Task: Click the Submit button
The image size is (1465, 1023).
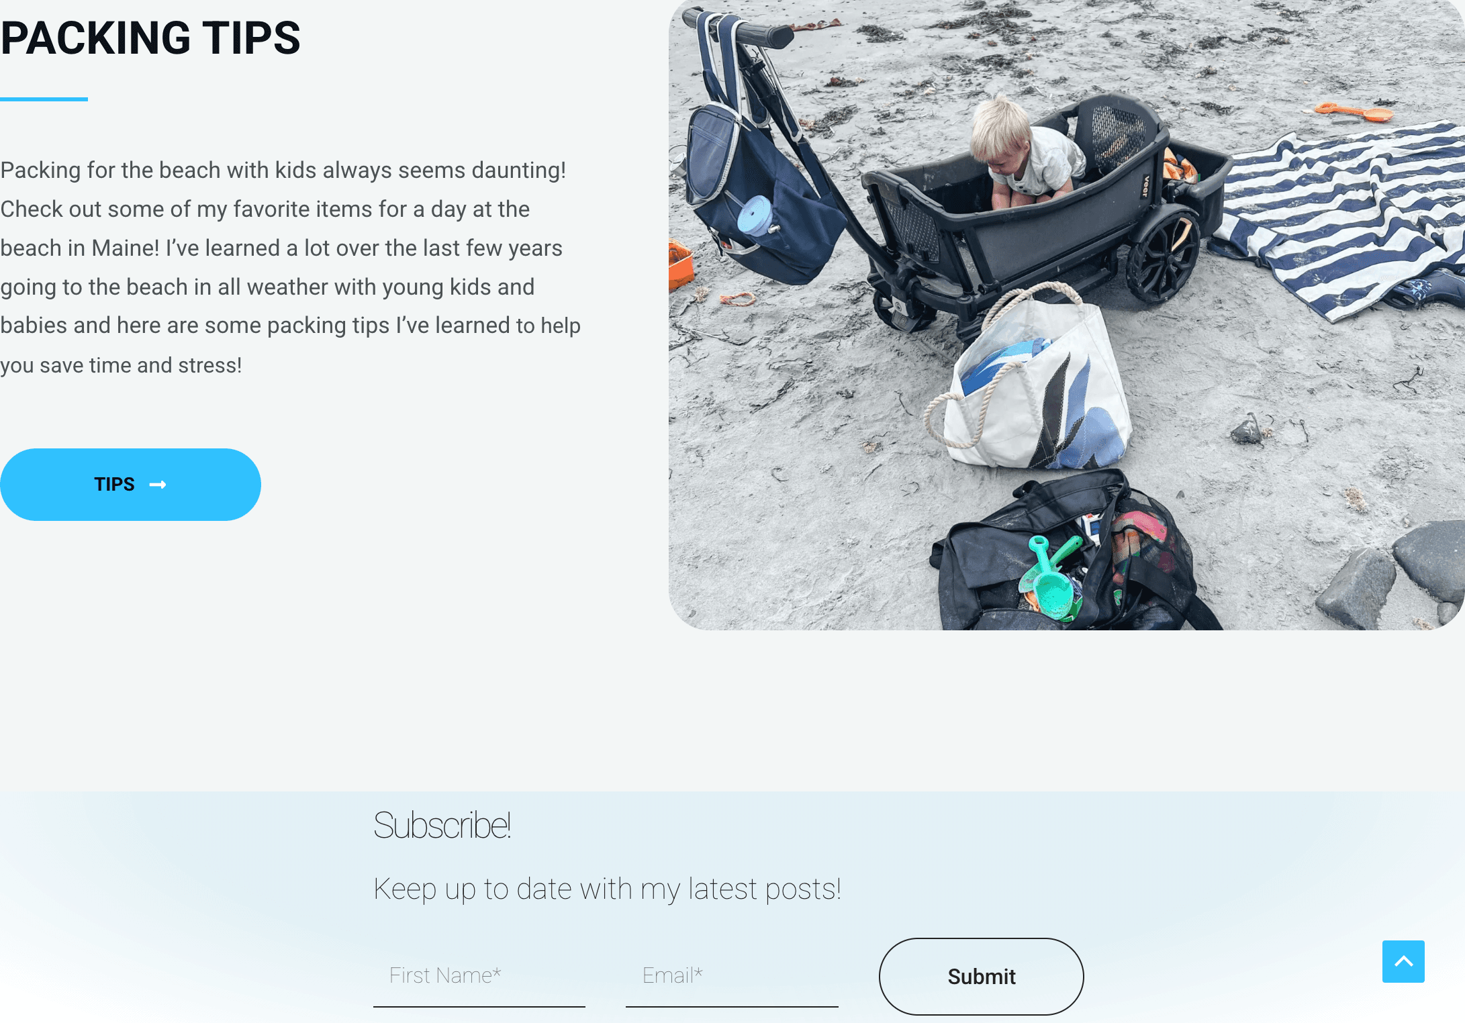Action: tap(981, 977)
